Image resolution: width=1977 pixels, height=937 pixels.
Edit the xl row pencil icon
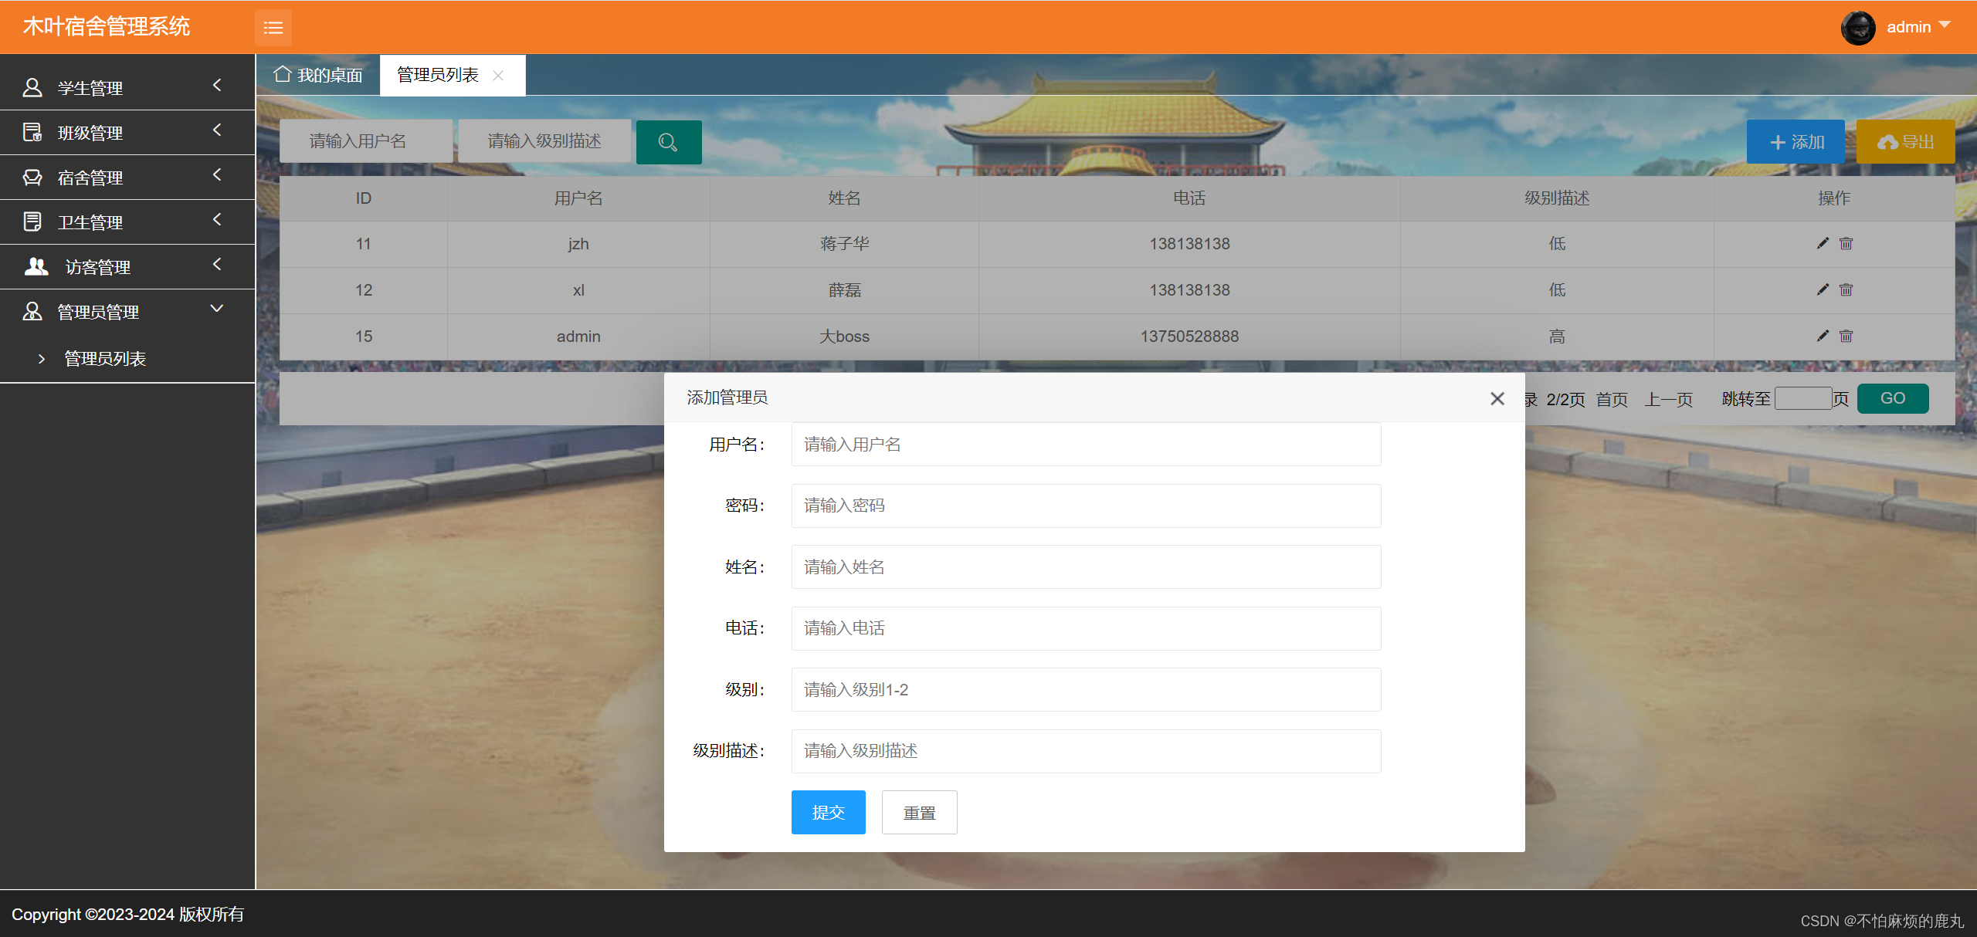pos(1823,289)
